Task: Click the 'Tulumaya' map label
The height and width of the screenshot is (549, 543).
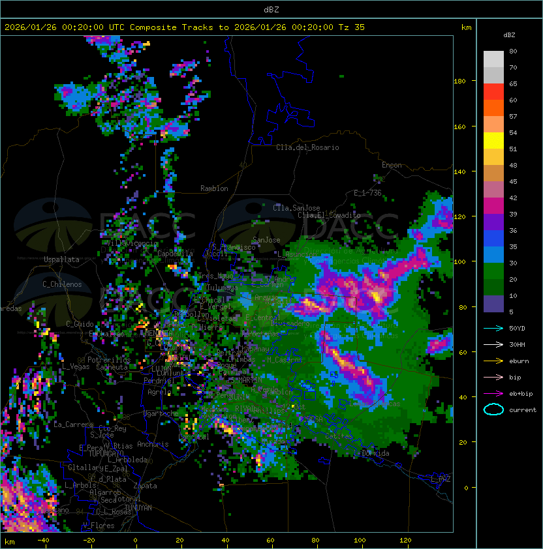Action: coord(223,288)
